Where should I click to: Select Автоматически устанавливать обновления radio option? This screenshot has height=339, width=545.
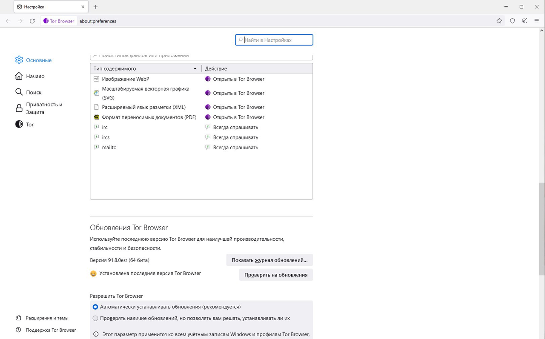pyautogui.click(x=95, y=307)
